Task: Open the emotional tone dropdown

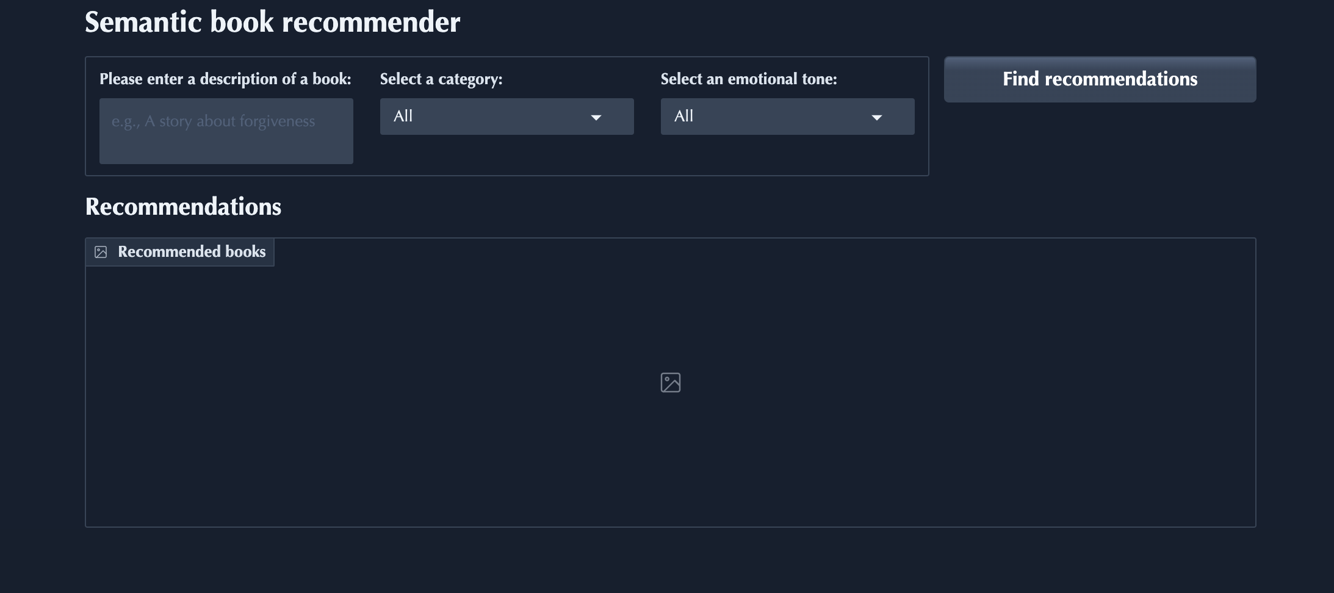Action: pos(787,117)
